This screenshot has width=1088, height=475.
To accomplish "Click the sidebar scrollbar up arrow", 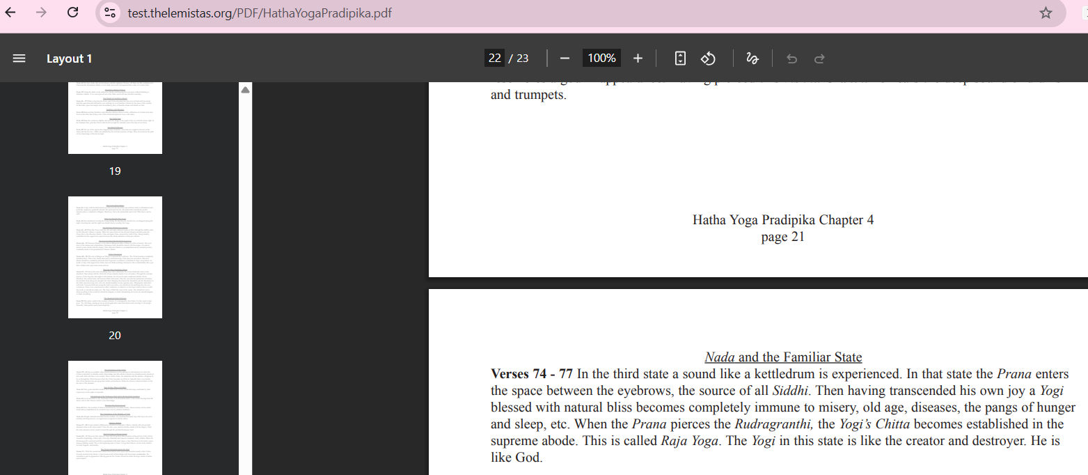I will (245, 91).
